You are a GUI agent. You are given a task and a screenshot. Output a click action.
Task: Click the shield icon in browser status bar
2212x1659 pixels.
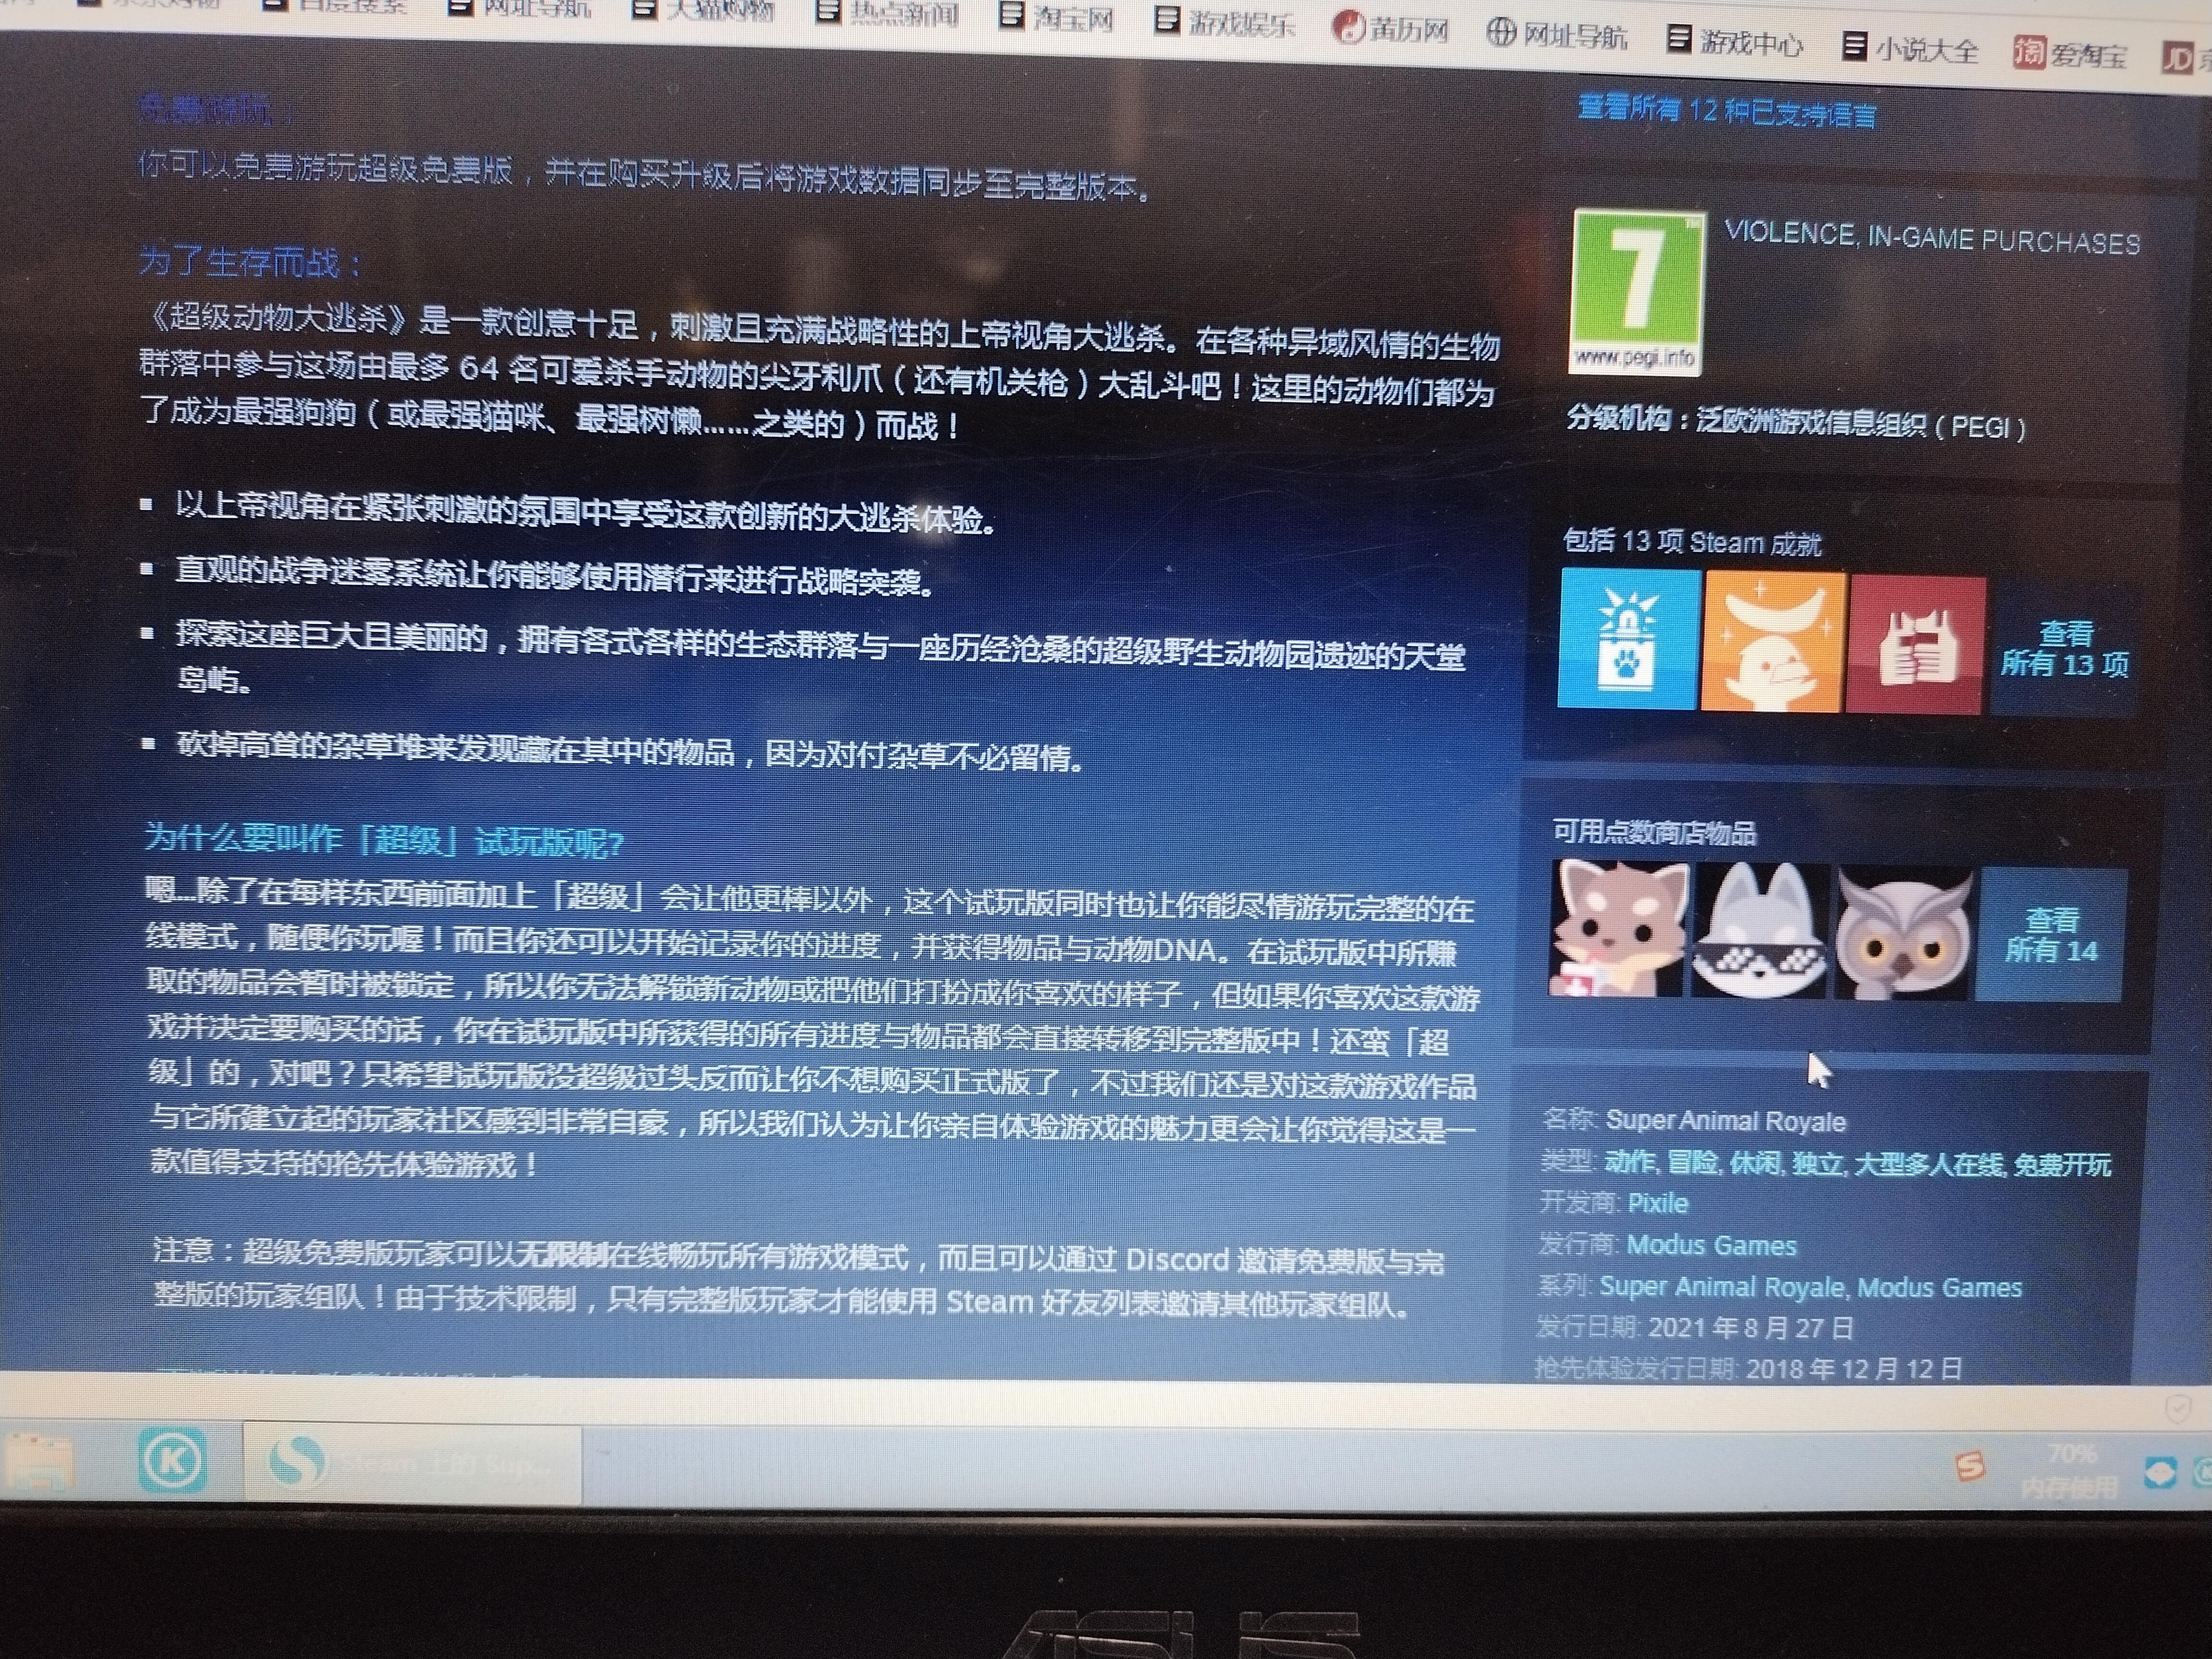click(2176, 1409)
